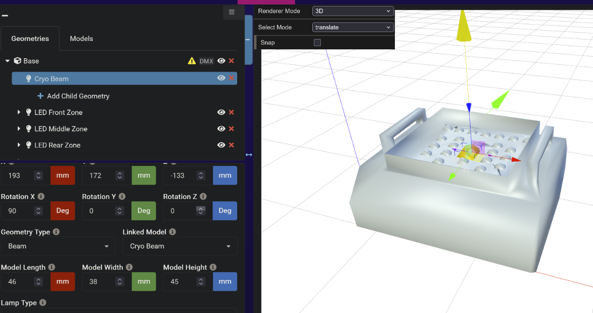
Task: Click the green Deg button for Rotation Y
Action: tap(144, 211)
